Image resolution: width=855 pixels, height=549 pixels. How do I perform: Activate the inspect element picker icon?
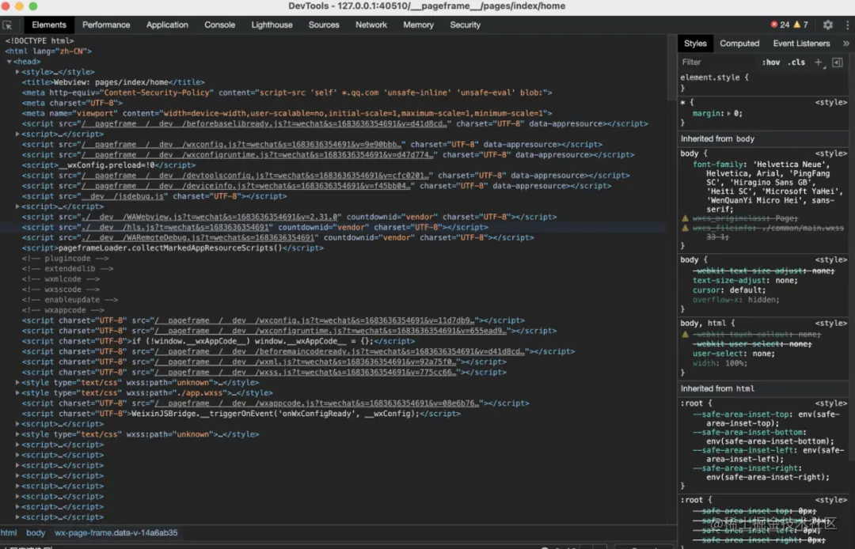7,25
